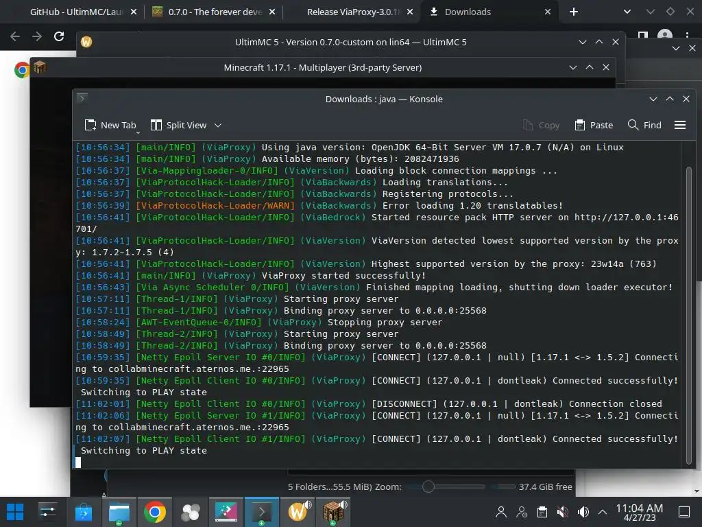The width and height of the screenshot is (702, 527).
Task: Click the http://127.0.0.1:46 URL in terminal
Action: [627, 218]
